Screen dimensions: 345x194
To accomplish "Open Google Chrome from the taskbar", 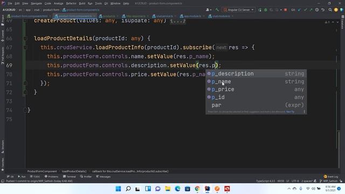I will click(x=197, y=189).
